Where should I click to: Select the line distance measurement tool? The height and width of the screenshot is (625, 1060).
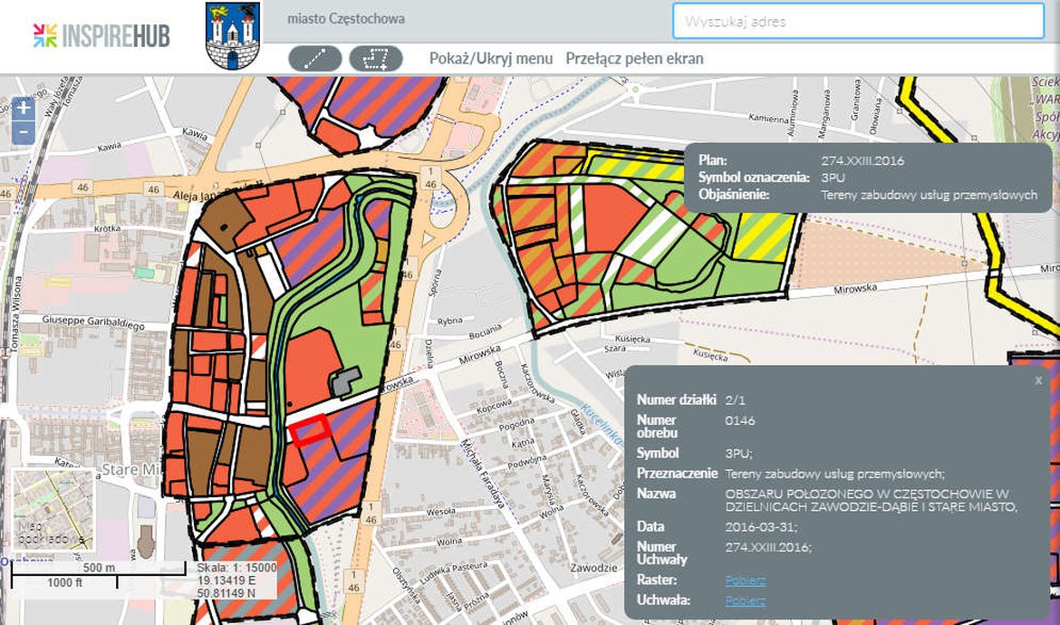pos(314,59)
